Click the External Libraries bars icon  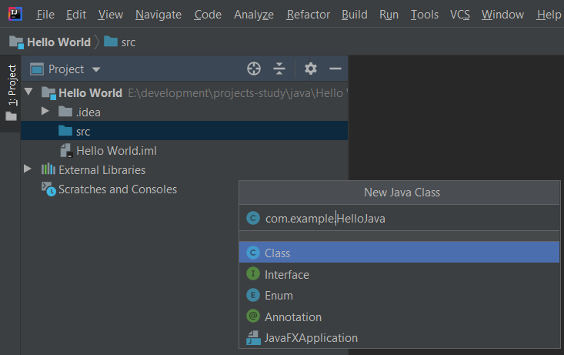point(48,169)
